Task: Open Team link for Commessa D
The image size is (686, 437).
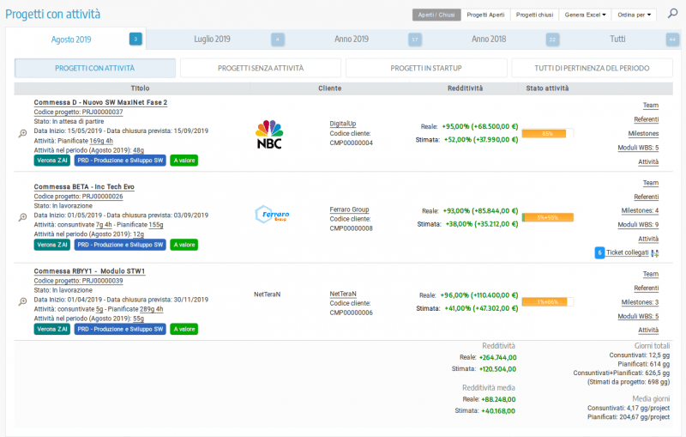Action: pos(651,106)
